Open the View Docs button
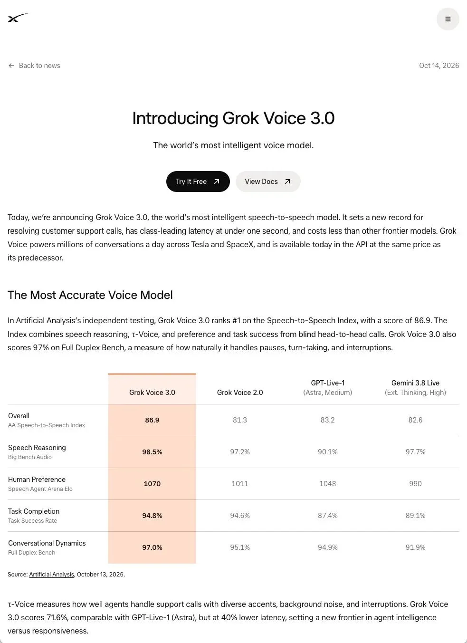This screenshot has height=643, width=467. (268, 182)
